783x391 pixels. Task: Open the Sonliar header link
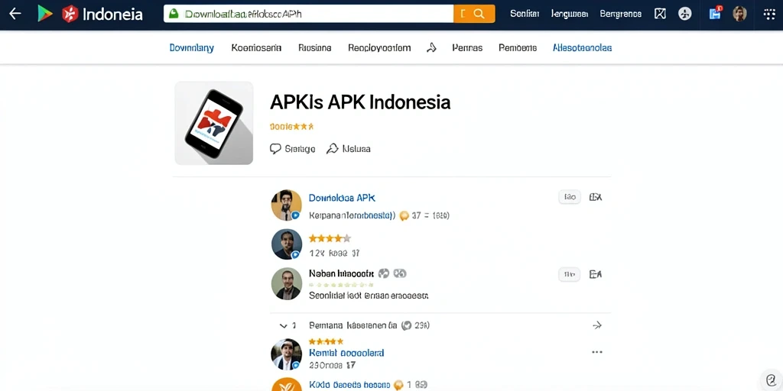[525, 14]
